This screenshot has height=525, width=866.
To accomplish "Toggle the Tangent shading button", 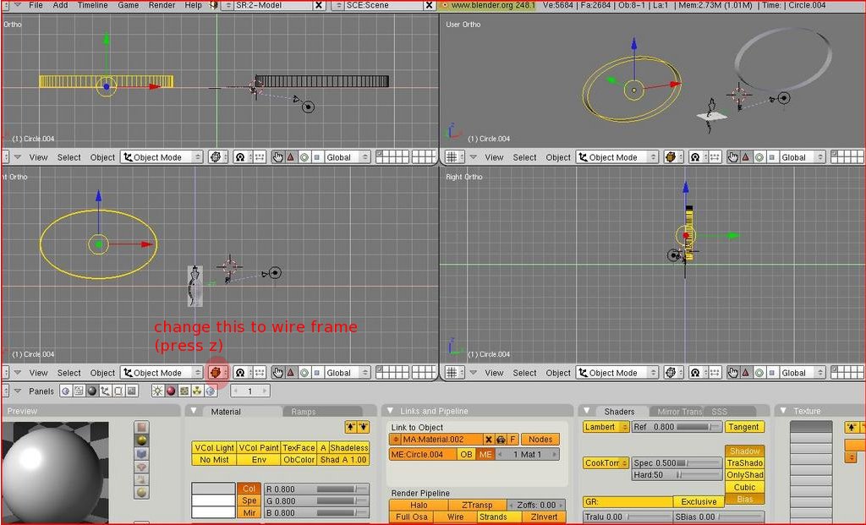I will pos(744,427).
